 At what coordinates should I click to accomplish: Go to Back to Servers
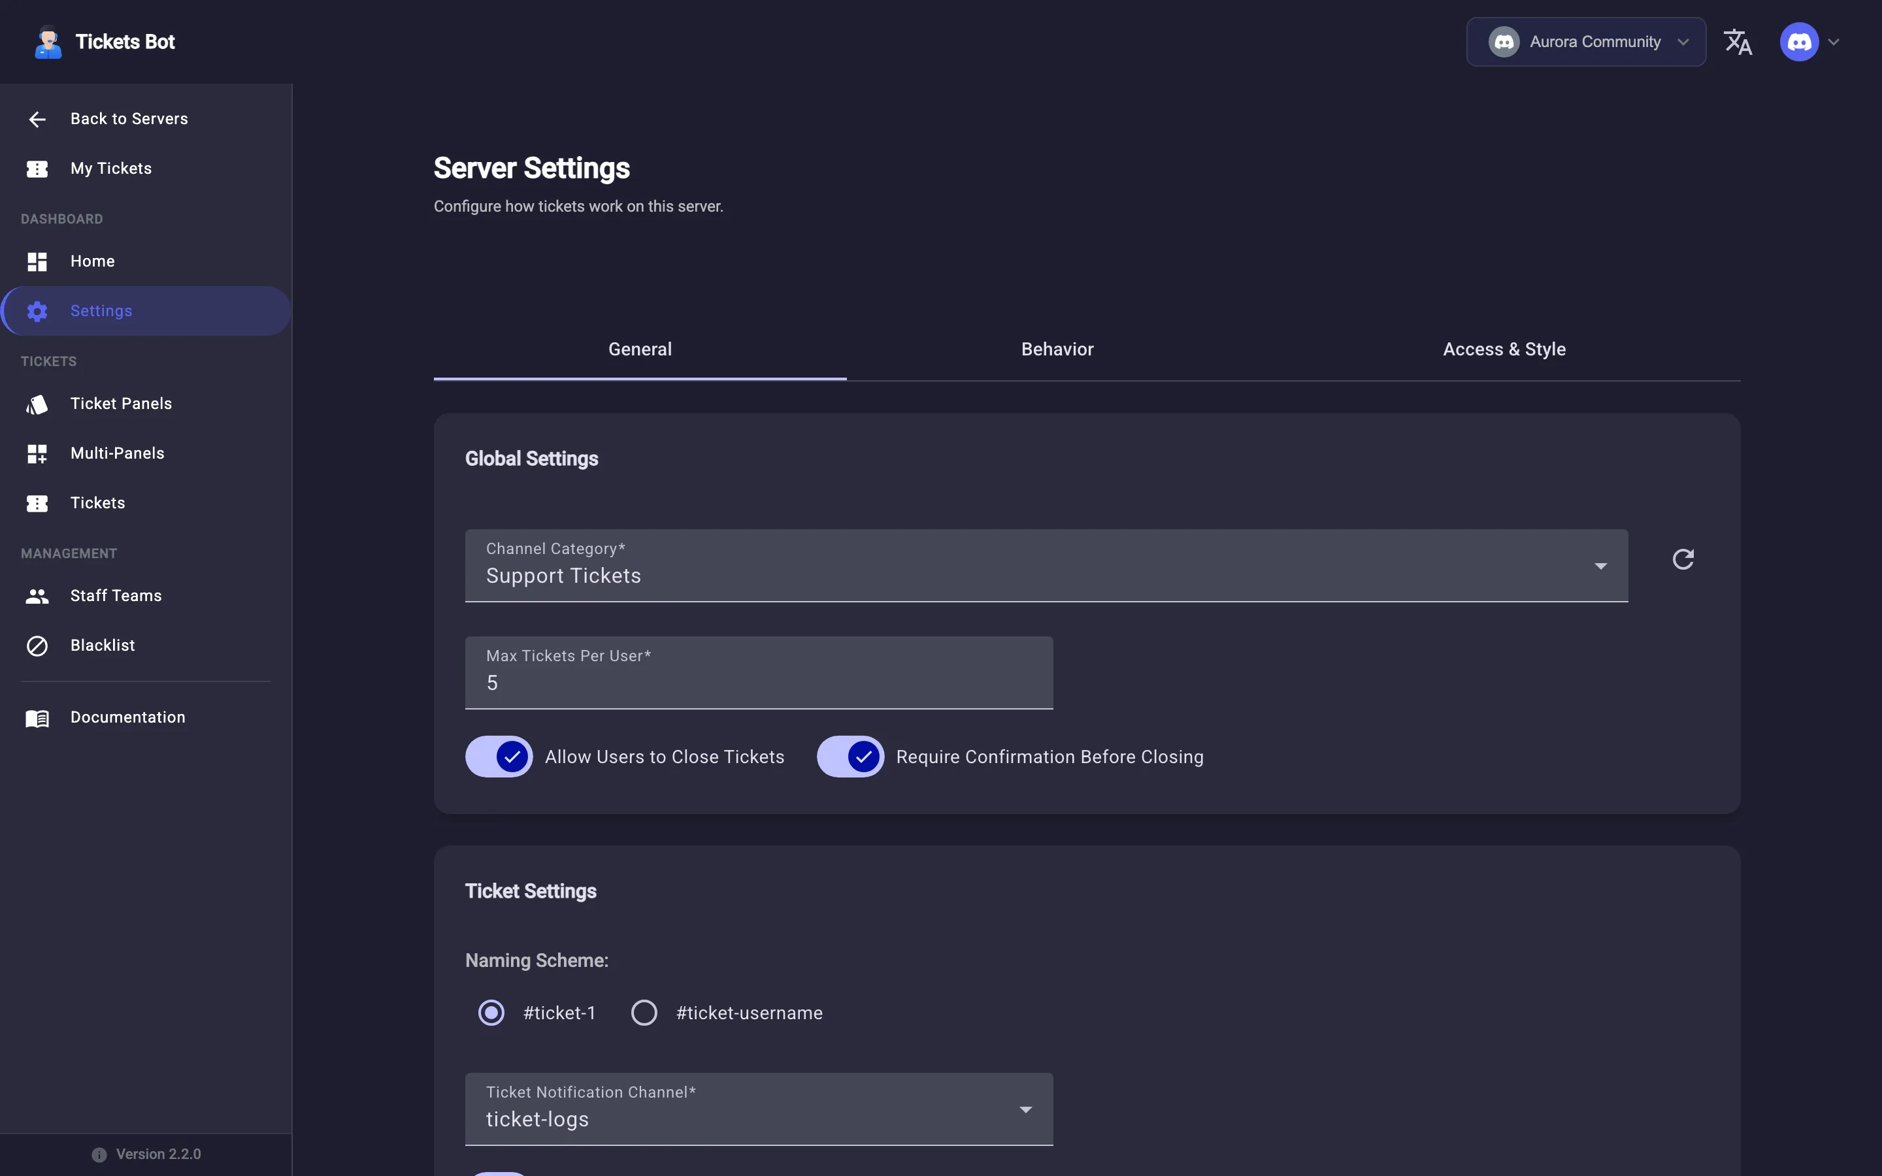coord(146,119)
